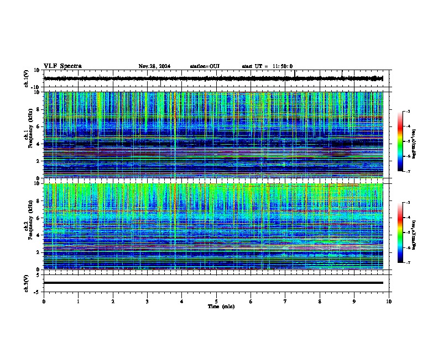Click the "2" kHz tick on ch.2 frequency axis
Viewport: 438px width, 338px height.
(x=39, y=252)
